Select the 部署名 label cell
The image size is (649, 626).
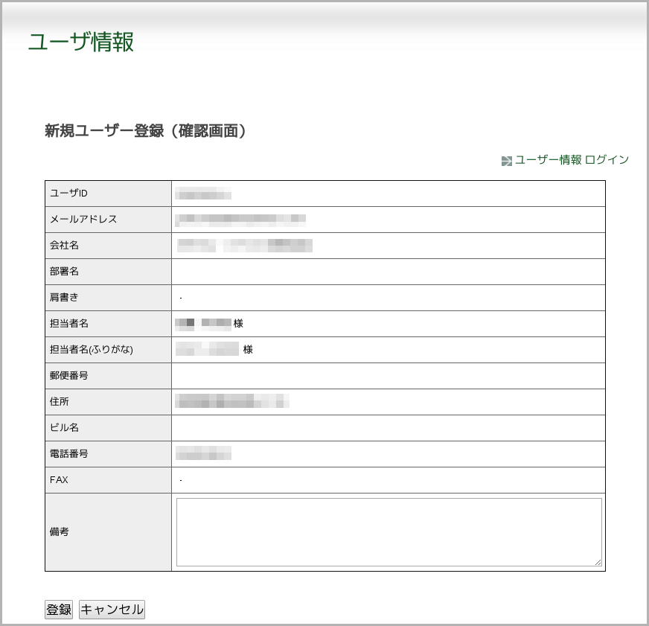64,272
